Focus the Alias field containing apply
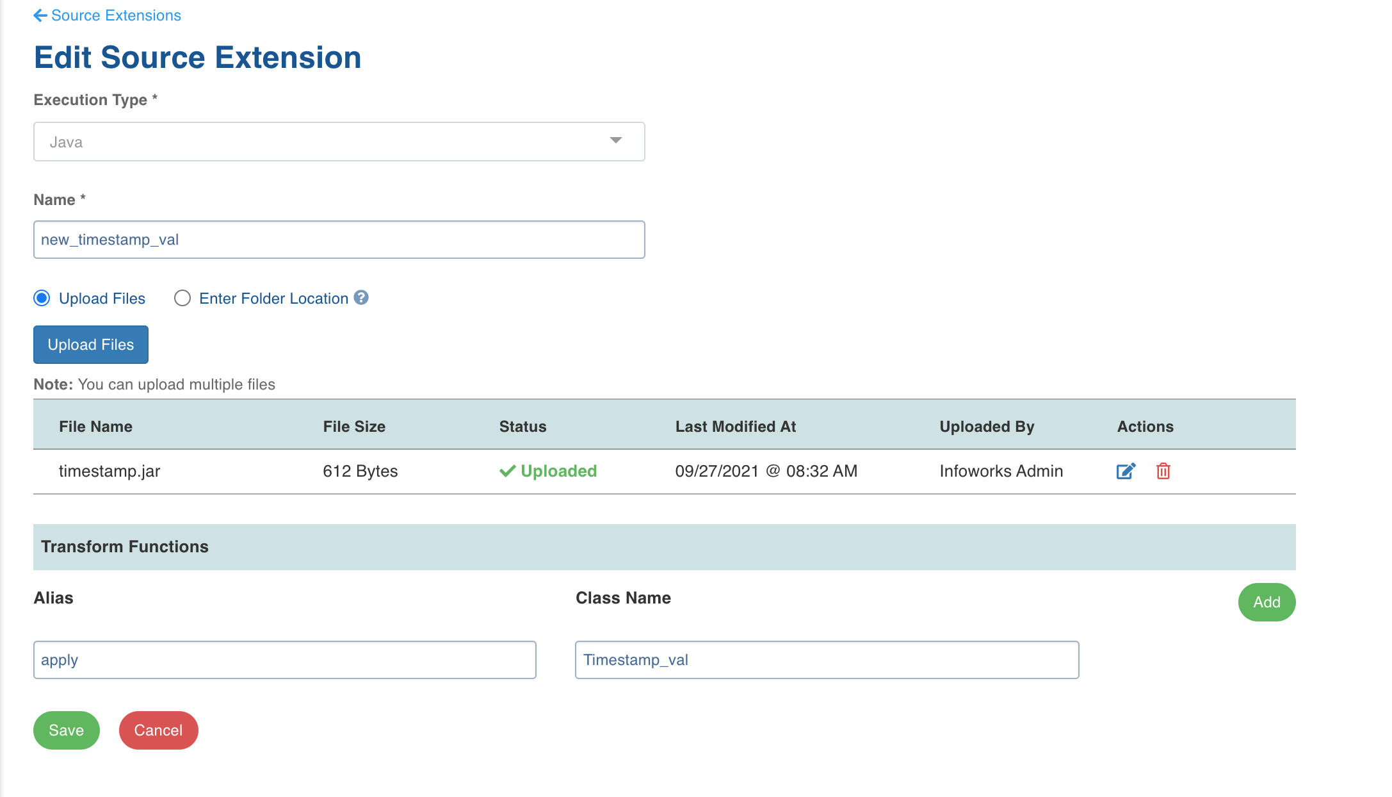Image resolution: width=1392 pixels, height=797 pixels. 284,660
